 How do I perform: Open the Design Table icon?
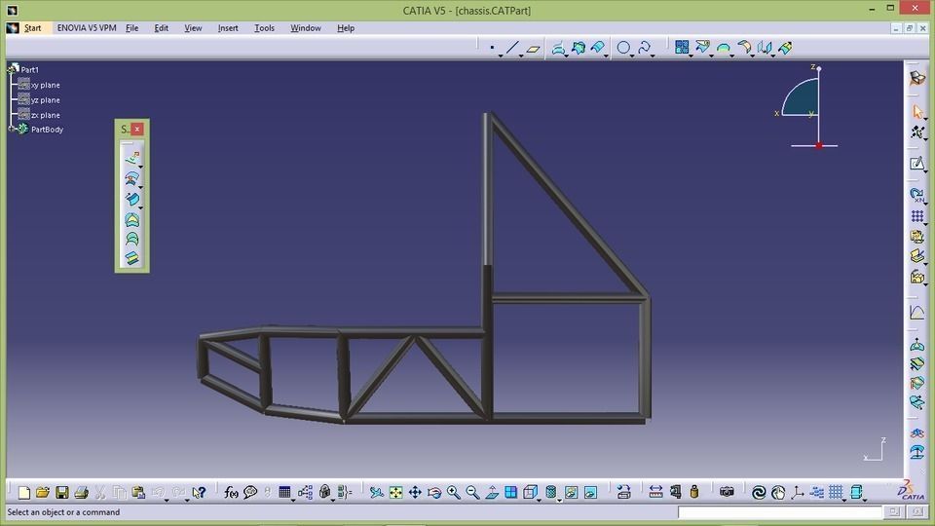point(284,492)
